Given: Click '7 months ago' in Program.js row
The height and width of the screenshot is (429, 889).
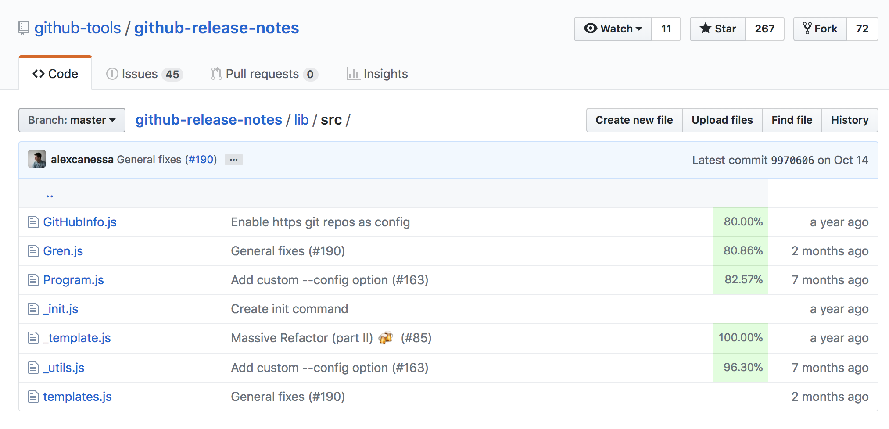Looking at the screenshot, I should point(830,280).
